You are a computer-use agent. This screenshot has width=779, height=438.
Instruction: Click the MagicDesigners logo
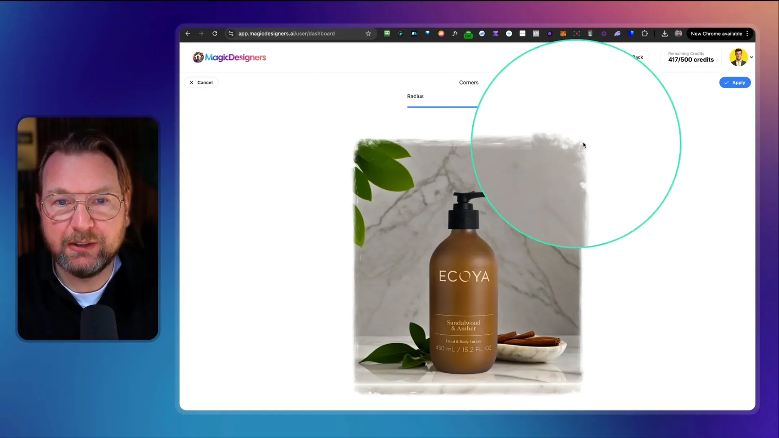(229, 57)
